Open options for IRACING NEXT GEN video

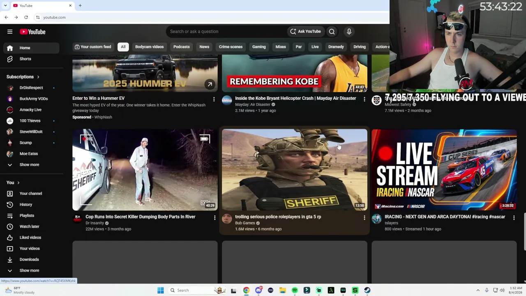(x=514, y=217)
